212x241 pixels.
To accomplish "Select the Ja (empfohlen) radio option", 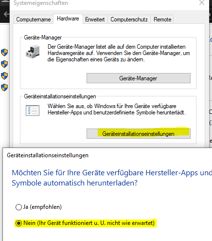I will [x=18, y=207].
